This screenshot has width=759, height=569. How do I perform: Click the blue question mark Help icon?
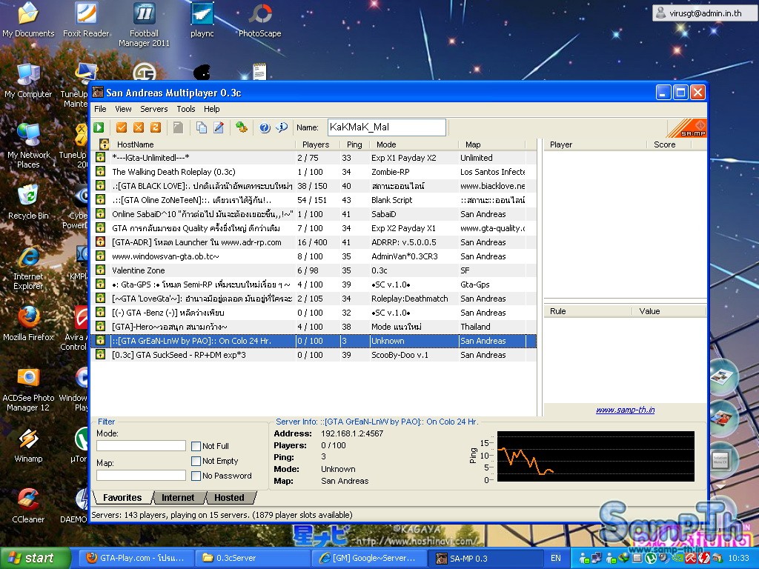265,127
